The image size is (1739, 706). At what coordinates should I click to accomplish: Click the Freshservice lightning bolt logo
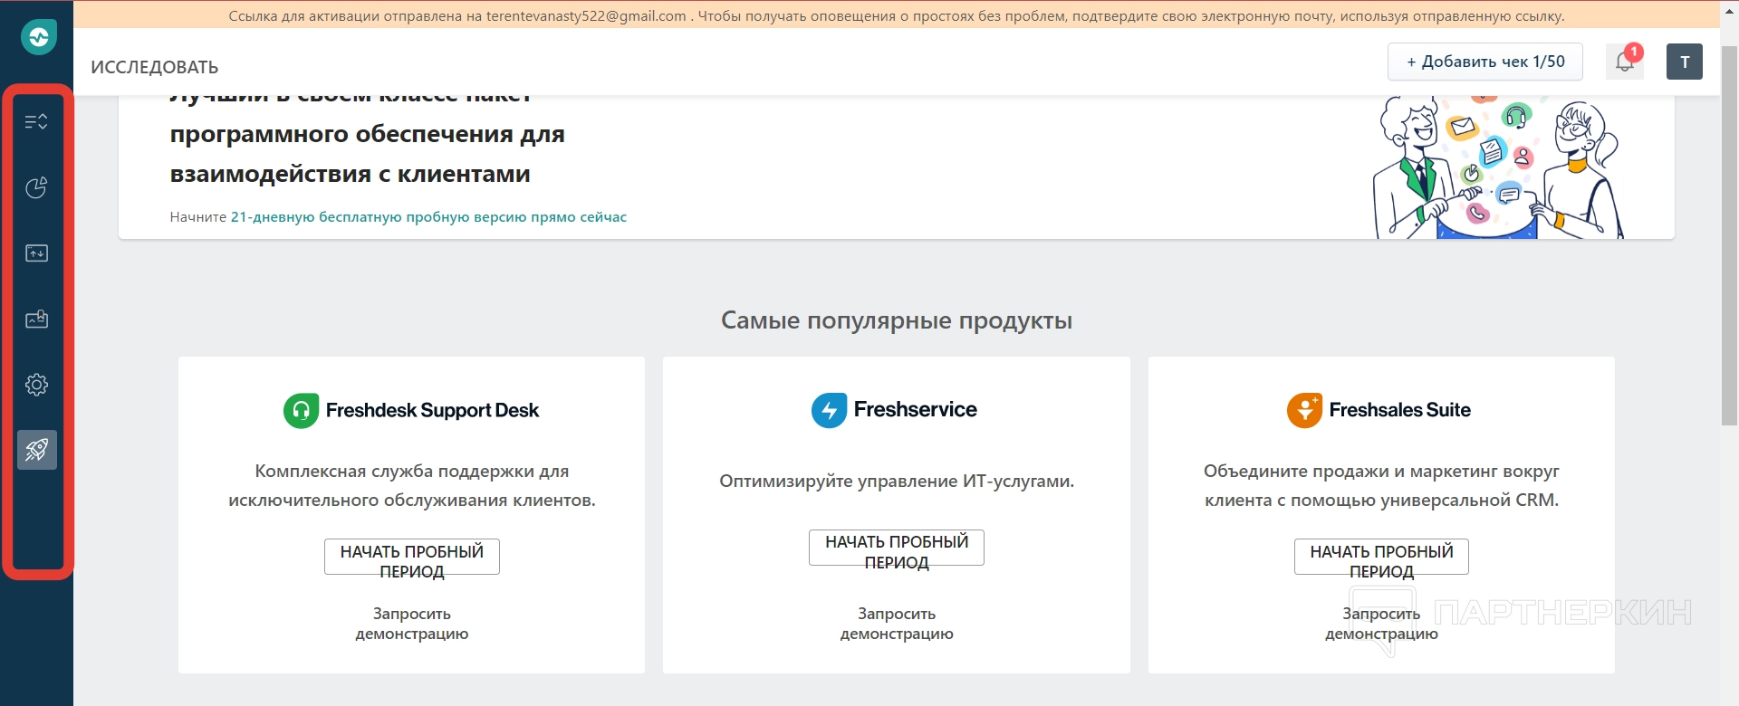point(829,410)
